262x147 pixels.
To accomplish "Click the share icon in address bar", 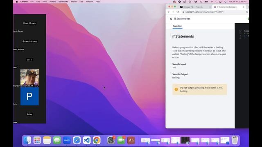I will coord(247,12).
